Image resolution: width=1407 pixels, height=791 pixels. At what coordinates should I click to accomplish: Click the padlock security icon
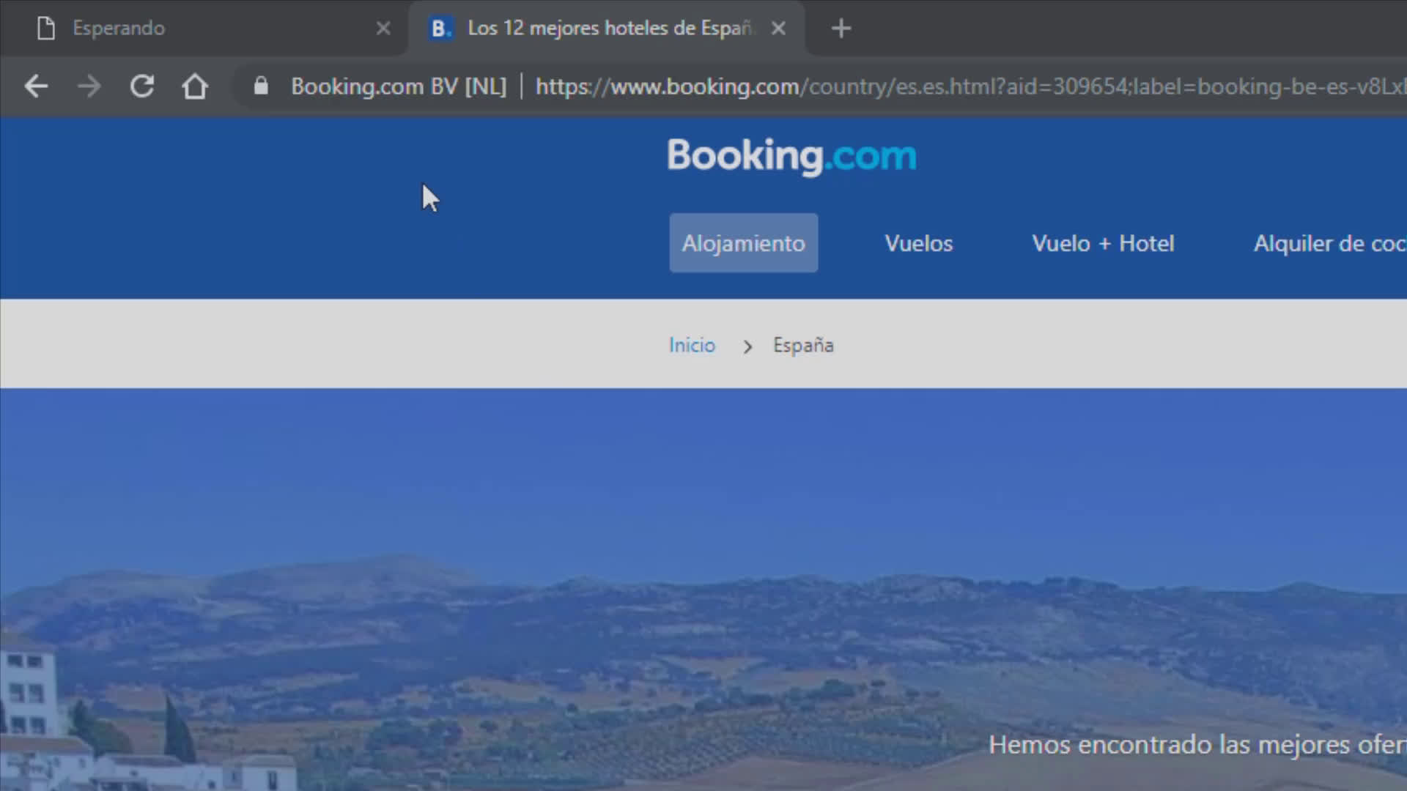(261, 86)
